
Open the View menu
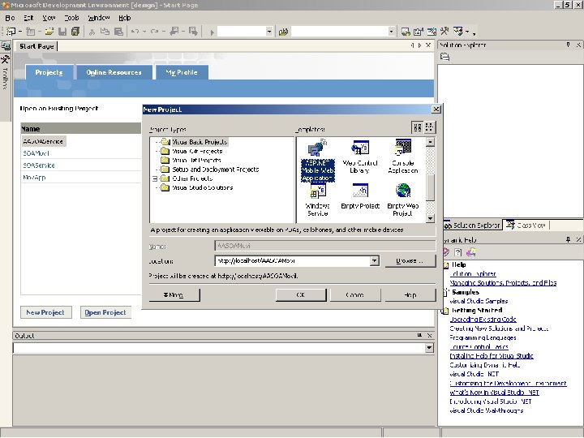click(x=49, y=18)
